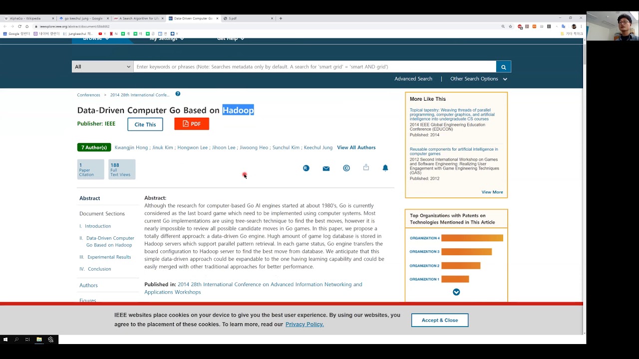
Task: Select the Abstract section in sidebar
Action: click(x=90, y=198)
